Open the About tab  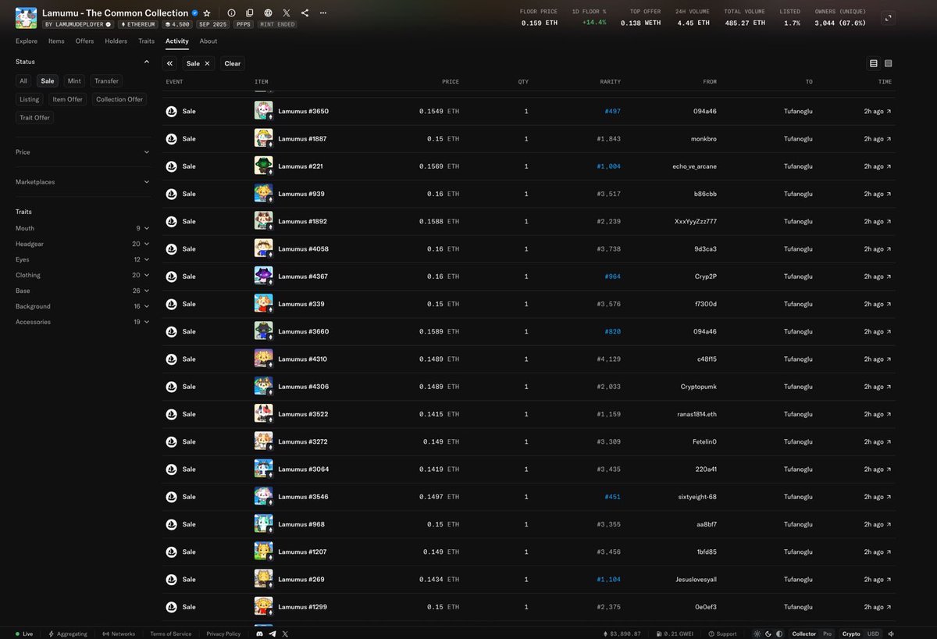(208, 41)
